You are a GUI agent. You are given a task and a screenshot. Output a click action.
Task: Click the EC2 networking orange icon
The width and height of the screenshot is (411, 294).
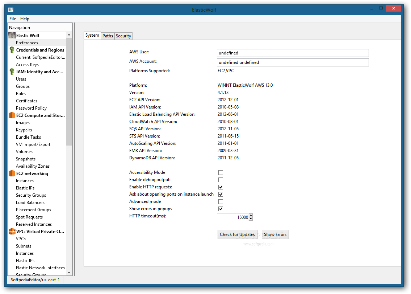point(12,173)
